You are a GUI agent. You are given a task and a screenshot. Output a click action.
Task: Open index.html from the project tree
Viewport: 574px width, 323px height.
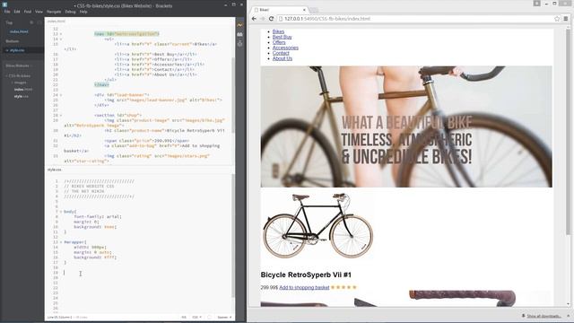pyautogui.click(x=23, y=90)
